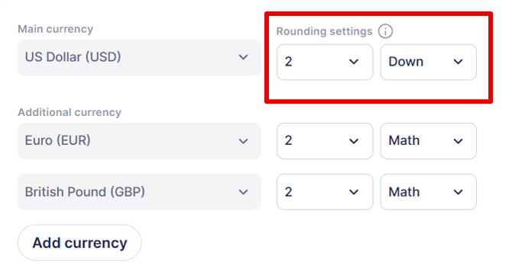Click the chevron next to Down
Image resolution: width=512 pixels, height=279 pixels.
click(x=458, y=62)
